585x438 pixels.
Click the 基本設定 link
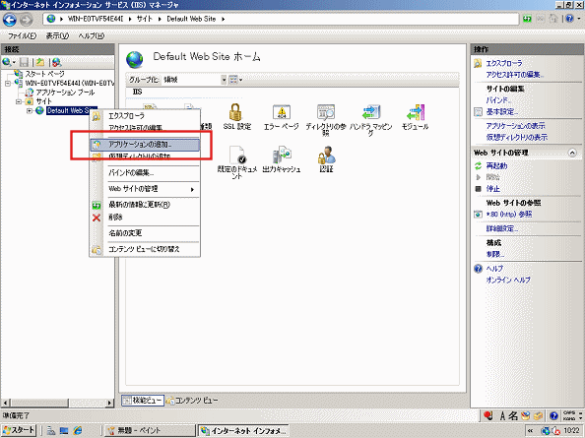502,112
